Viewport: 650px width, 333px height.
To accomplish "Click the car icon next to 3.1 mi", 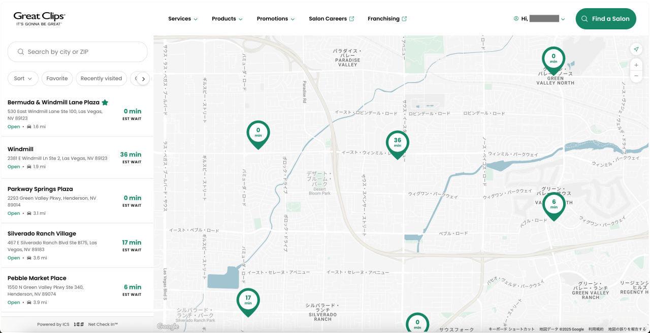I will point(29,213).
